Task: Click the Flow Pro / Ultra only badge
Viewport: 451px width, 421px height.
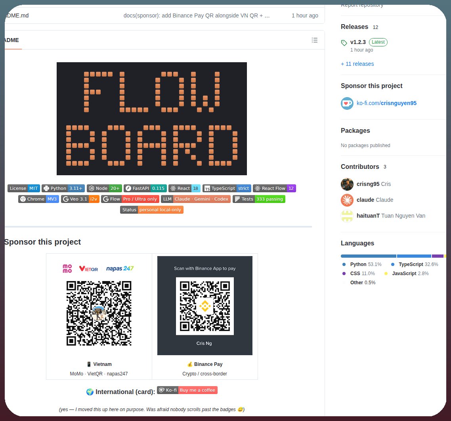Action: (x=130, y=199)
